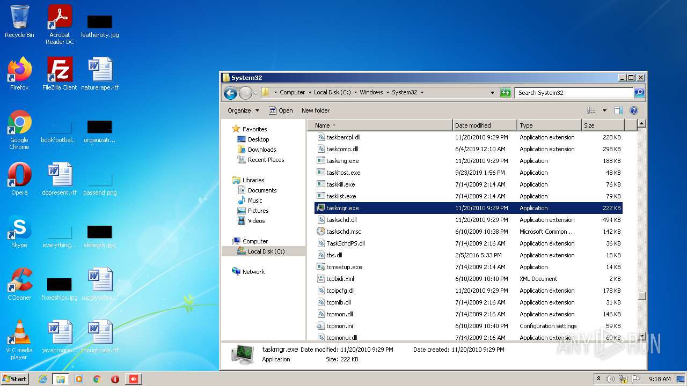The width and height of the screenshot is (687, 386).
Task: Expand the Windows breadcrumb arrow
Action: point(388,93)
